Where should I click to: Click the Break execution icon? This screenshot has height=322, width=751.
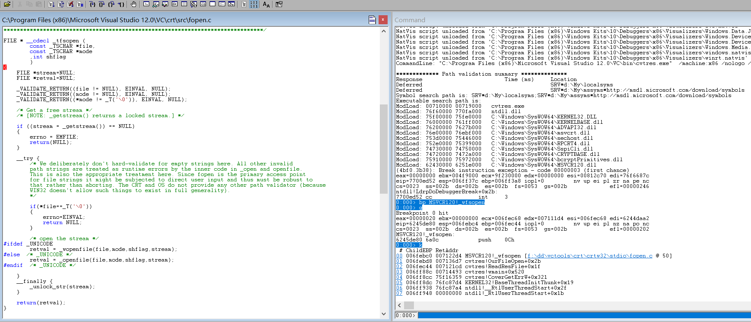point(80,4)
